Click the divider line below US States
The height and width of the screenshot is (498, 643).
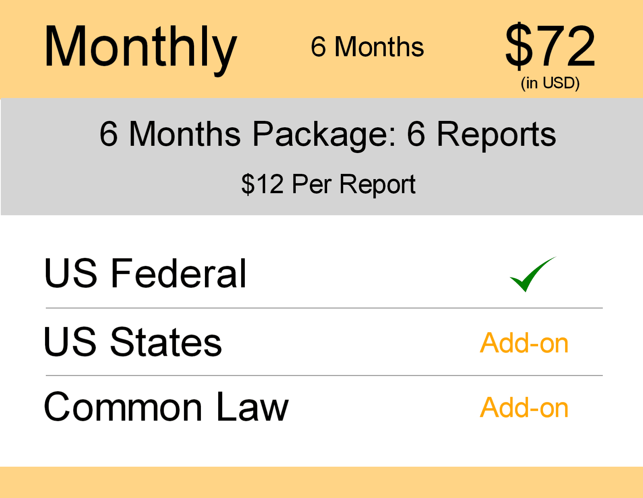click(324, 376)
